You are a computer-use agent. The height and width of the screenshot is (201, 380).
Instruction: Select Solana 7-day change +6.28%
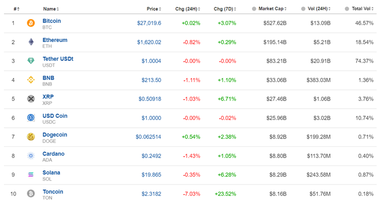click(227, 175)
